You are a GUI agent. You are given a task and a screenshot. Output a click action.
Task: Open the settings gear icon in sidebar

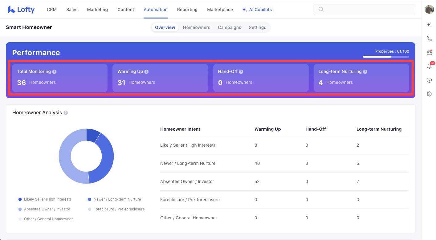tap(429, 94)
